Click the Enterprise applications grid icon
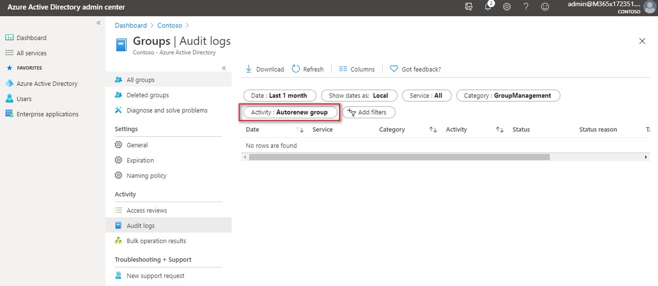 pyautogui.click(x=9, y=114)
